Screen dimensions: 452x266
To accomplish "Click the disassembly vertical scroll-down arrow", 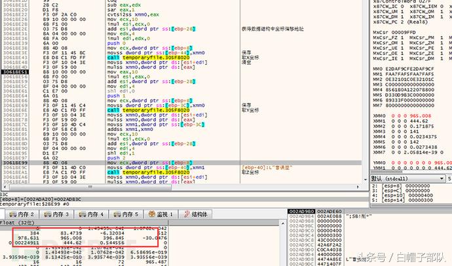I will (366, 180).
